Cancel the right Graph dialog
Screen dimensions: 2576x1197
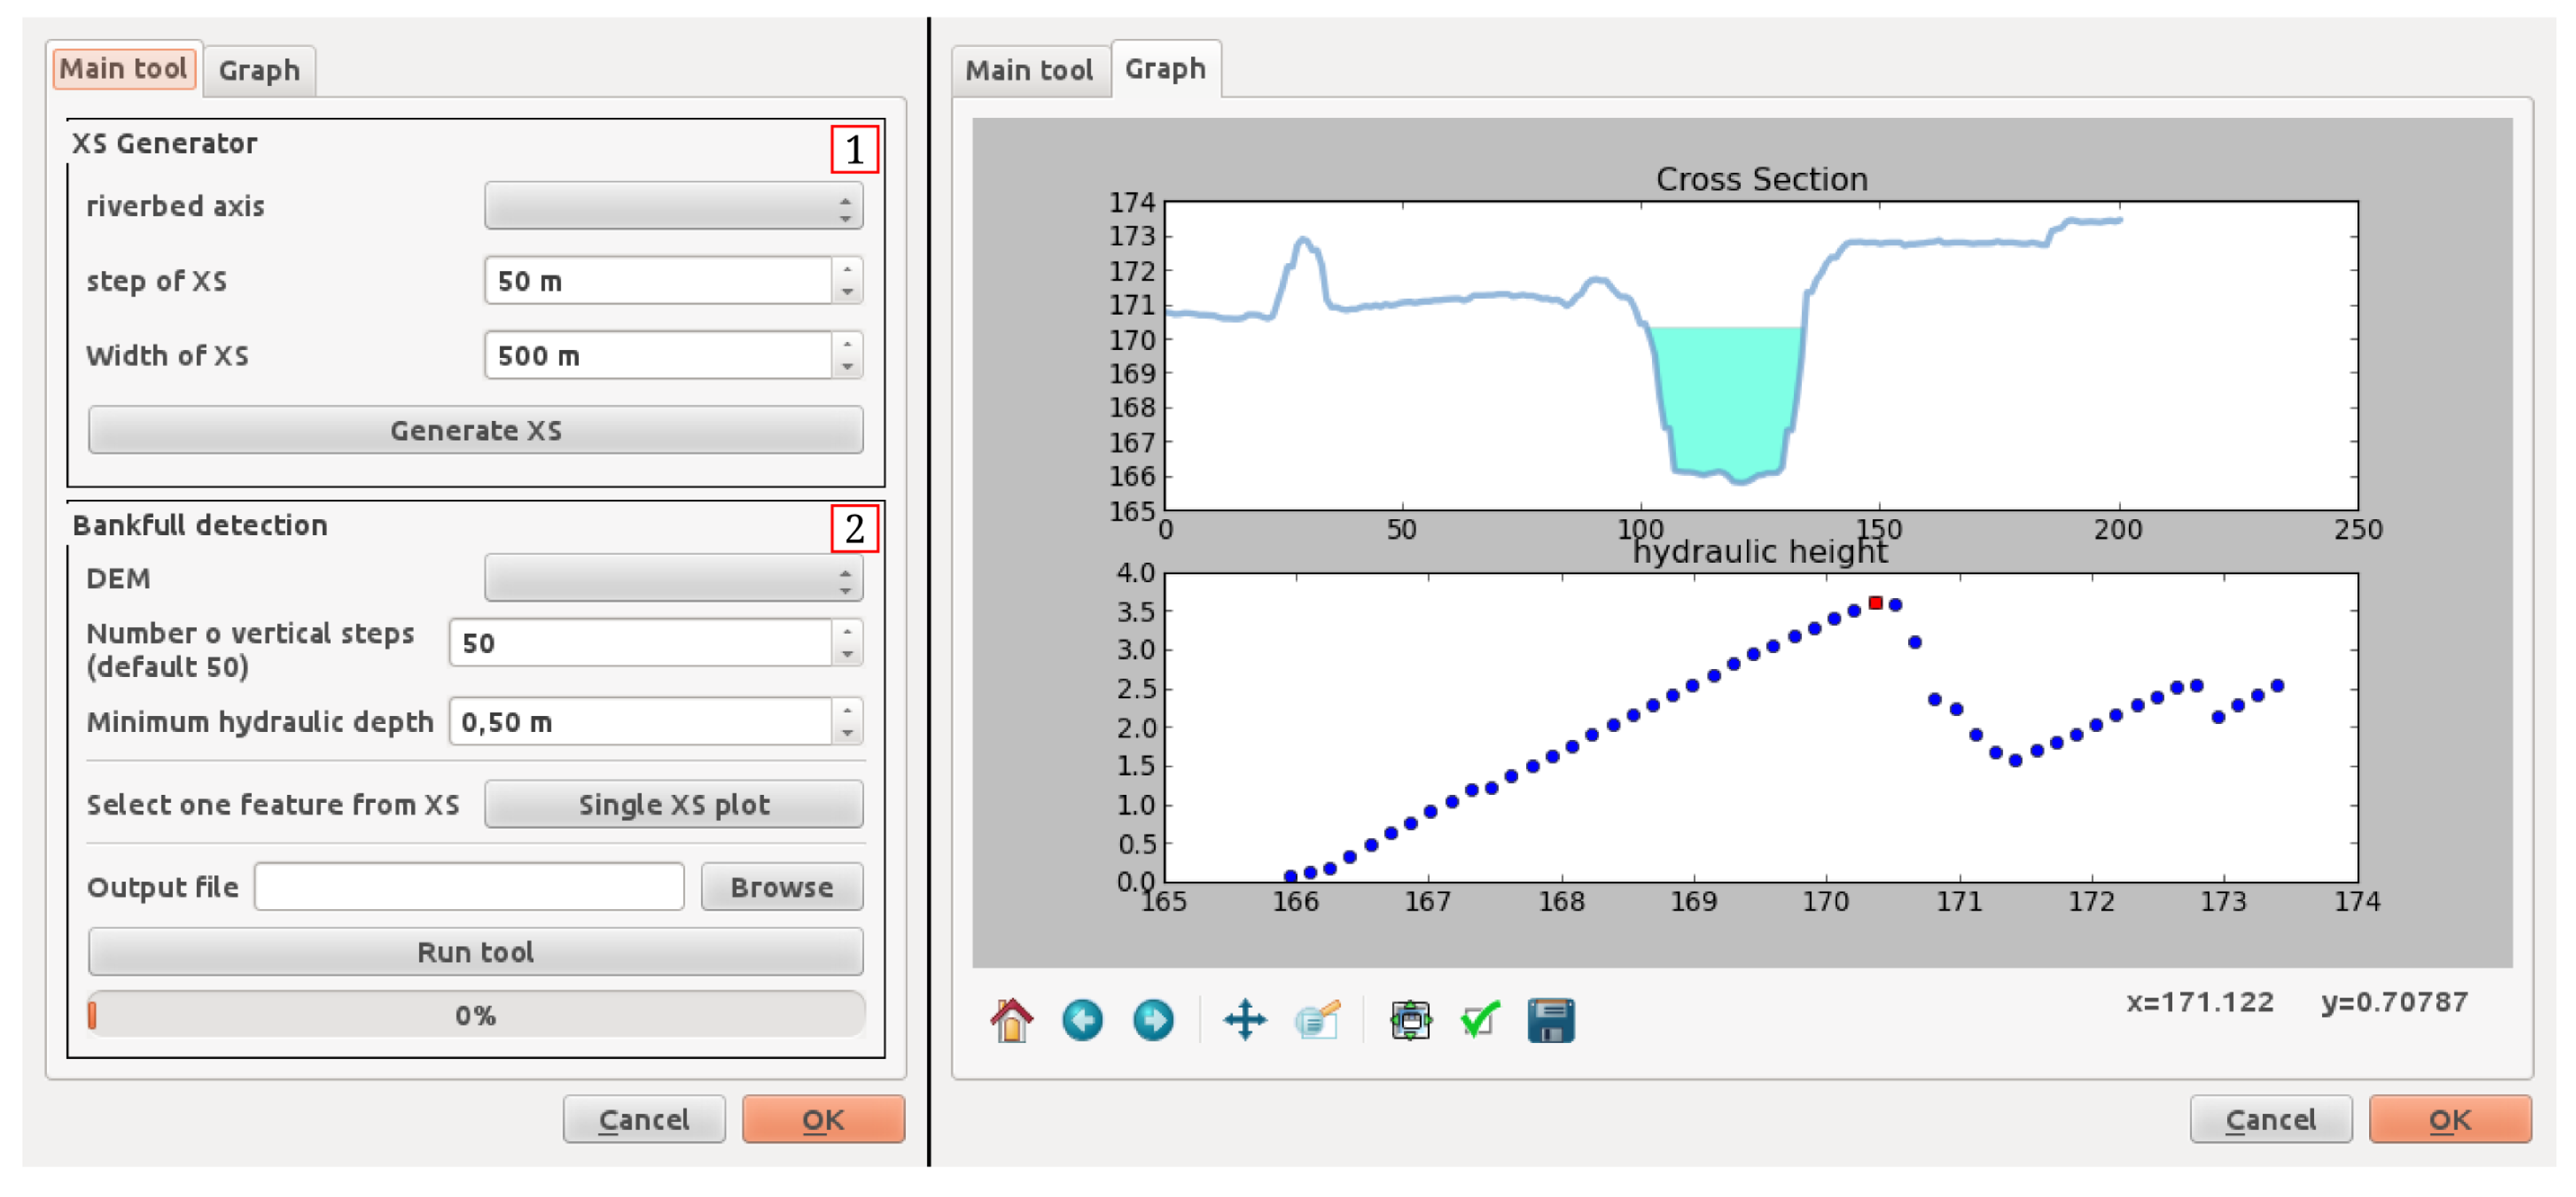pyautogui.click(x=2270, y=1119)
